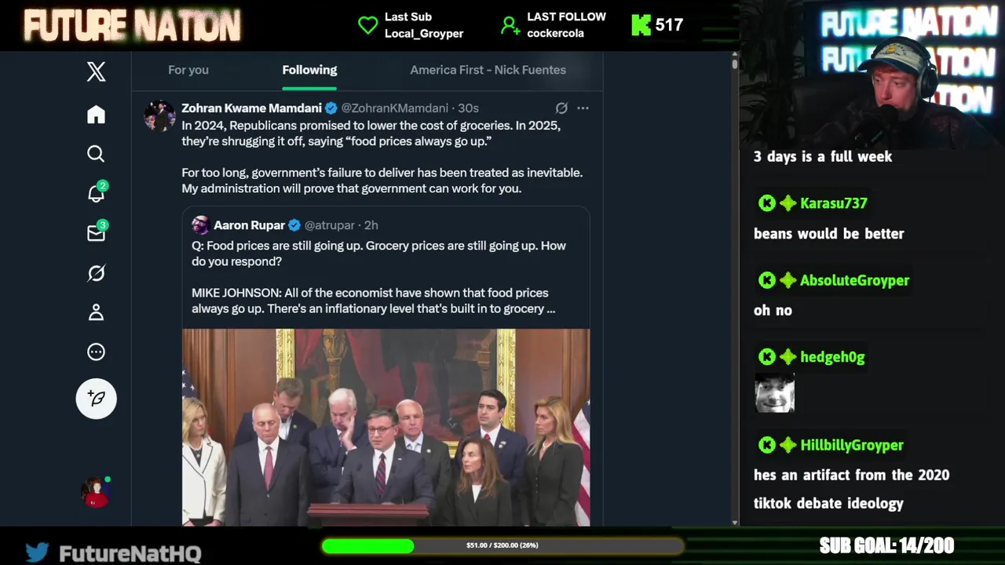Click hedgeh0g username in chat
The width and height of the screenshot is (1005, 565).
tap(832, 357)
